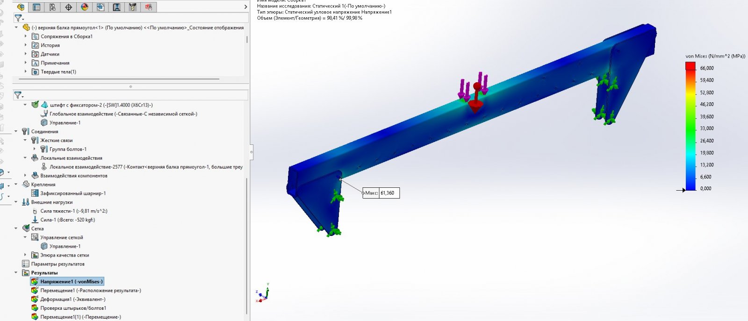This screenshot has width=748, height=321.
Task: Expand the История folder
Action: [x=26, y=45]
